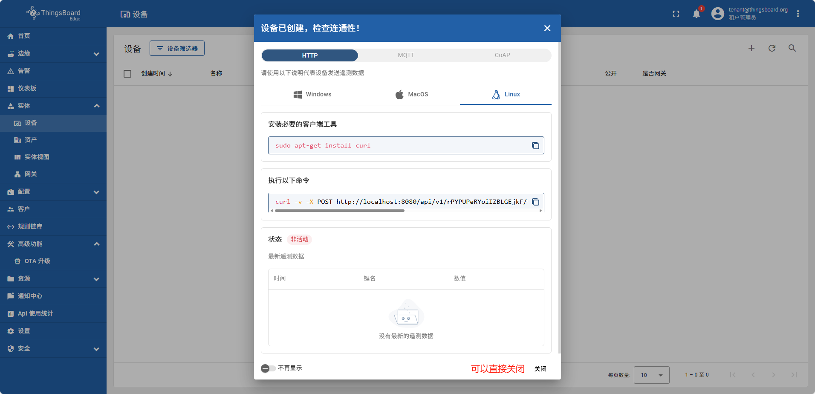Copy the sudo apt-get install curl command
The image size is (815, 394).
(535, 146)
